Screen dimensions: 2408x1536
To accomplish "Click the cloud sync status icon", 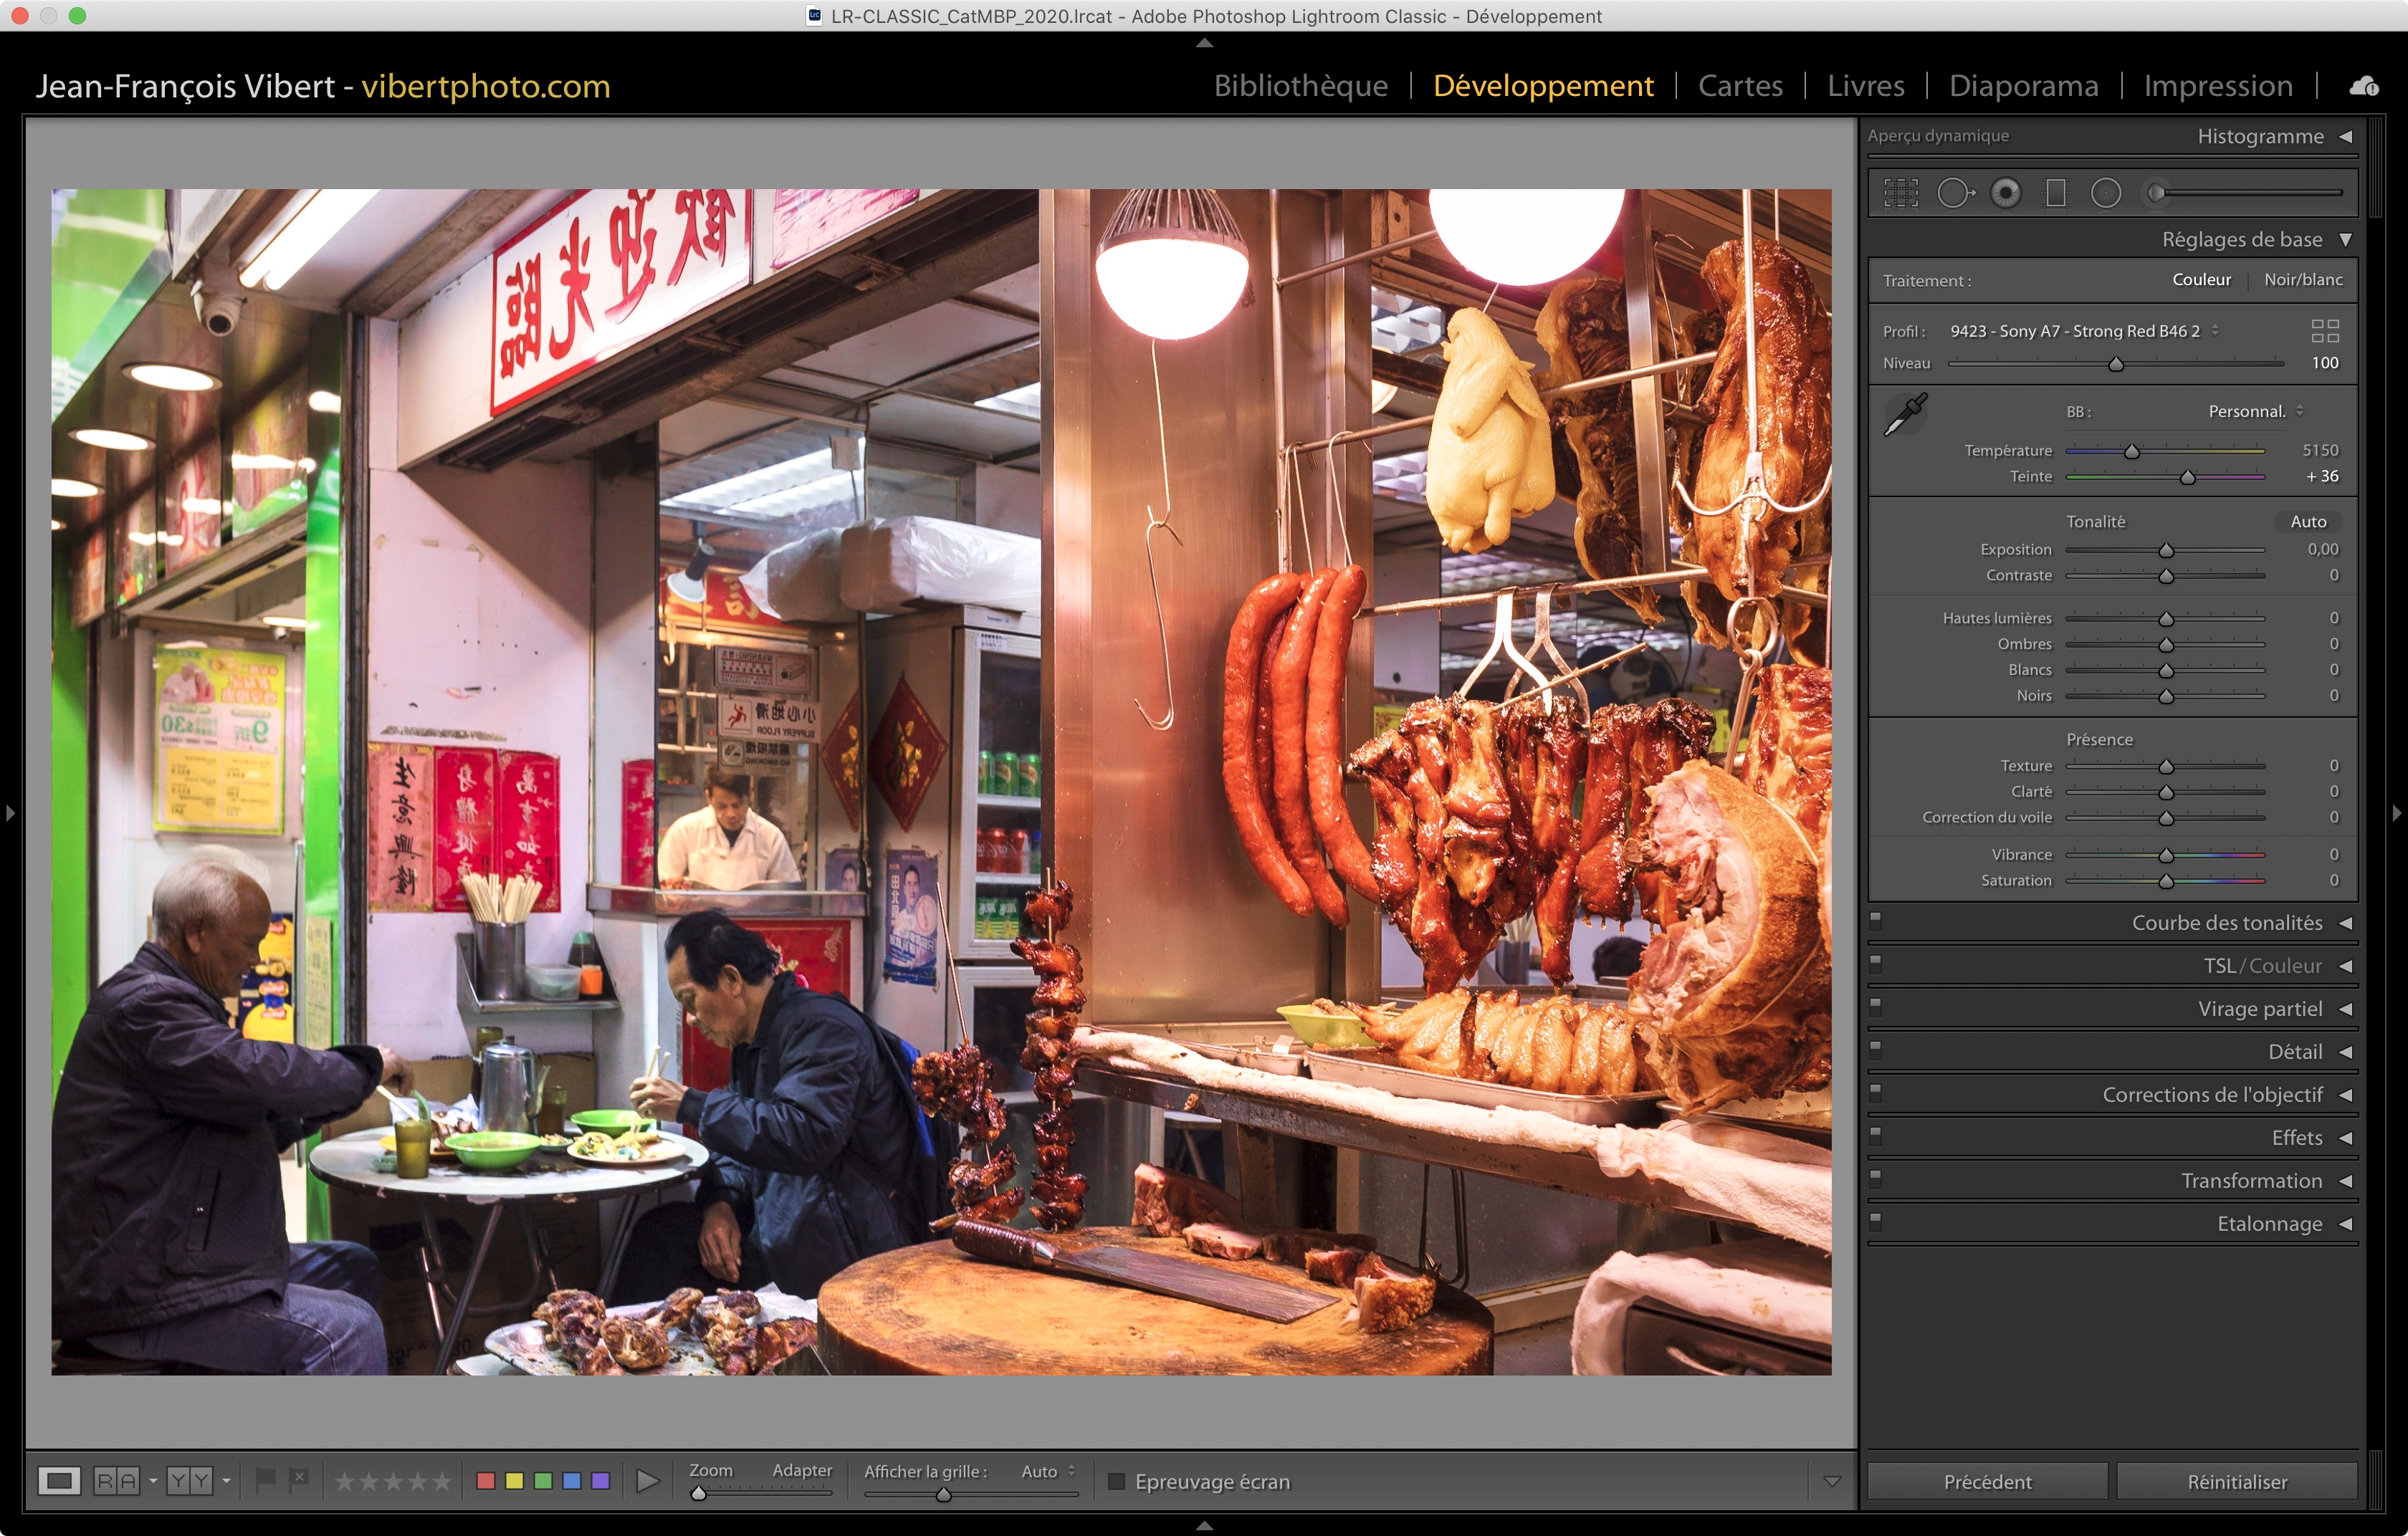I will [x=2363, y=86].
